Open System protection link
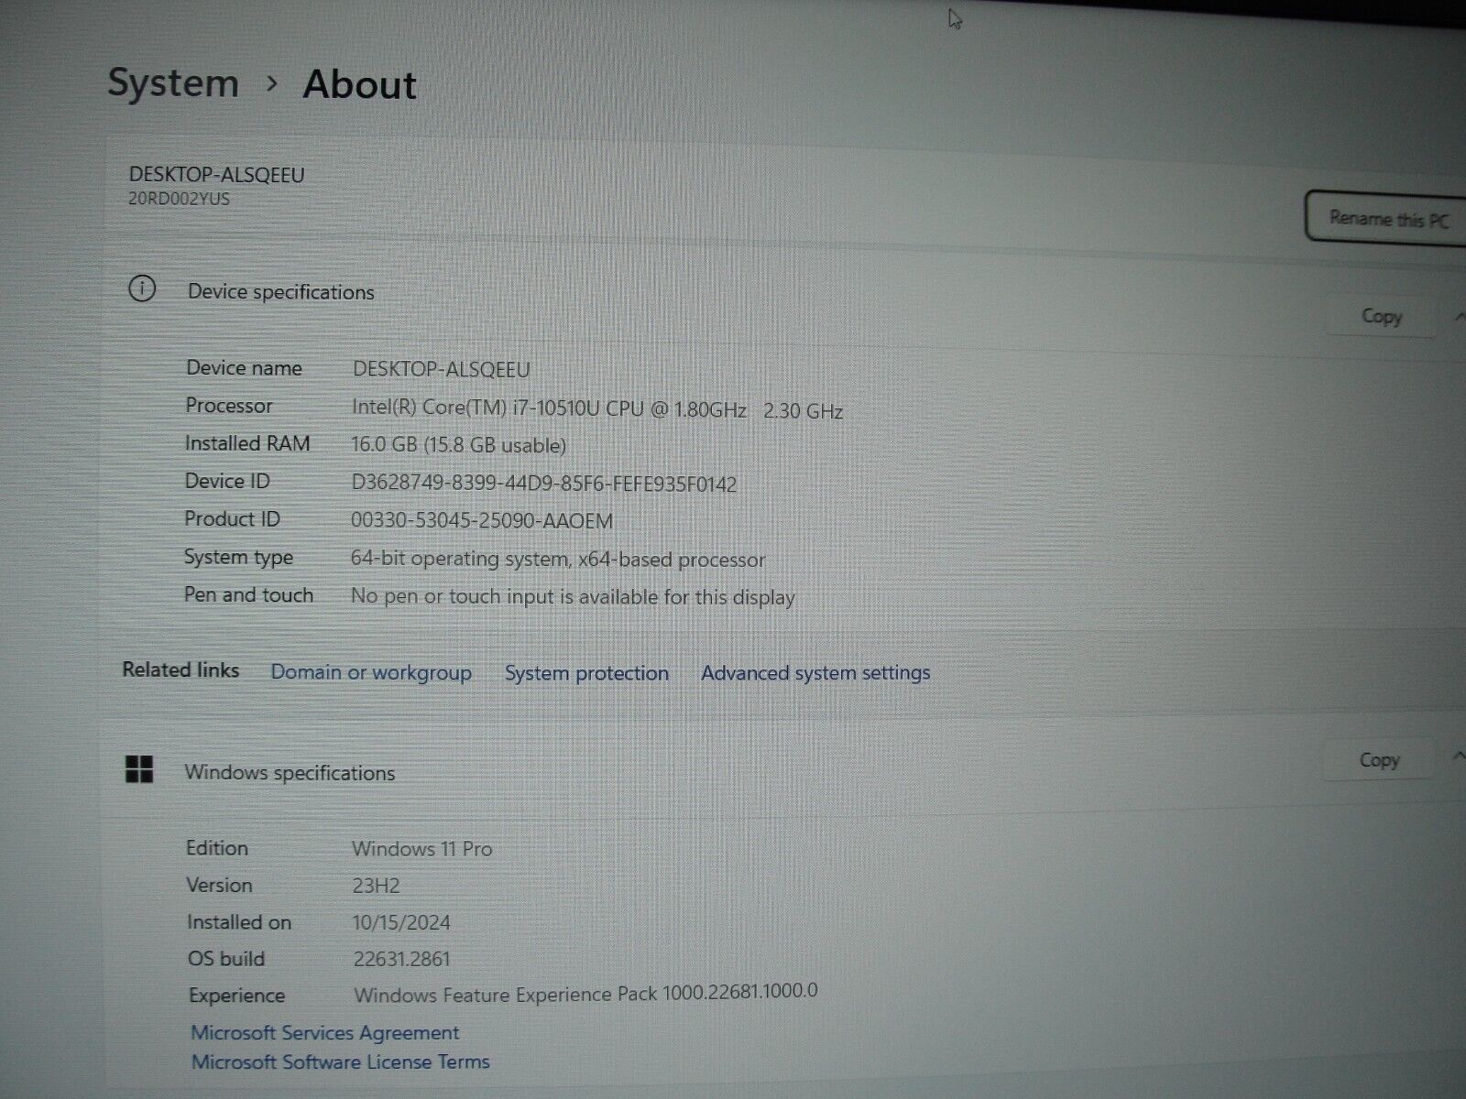 (586, 673)
